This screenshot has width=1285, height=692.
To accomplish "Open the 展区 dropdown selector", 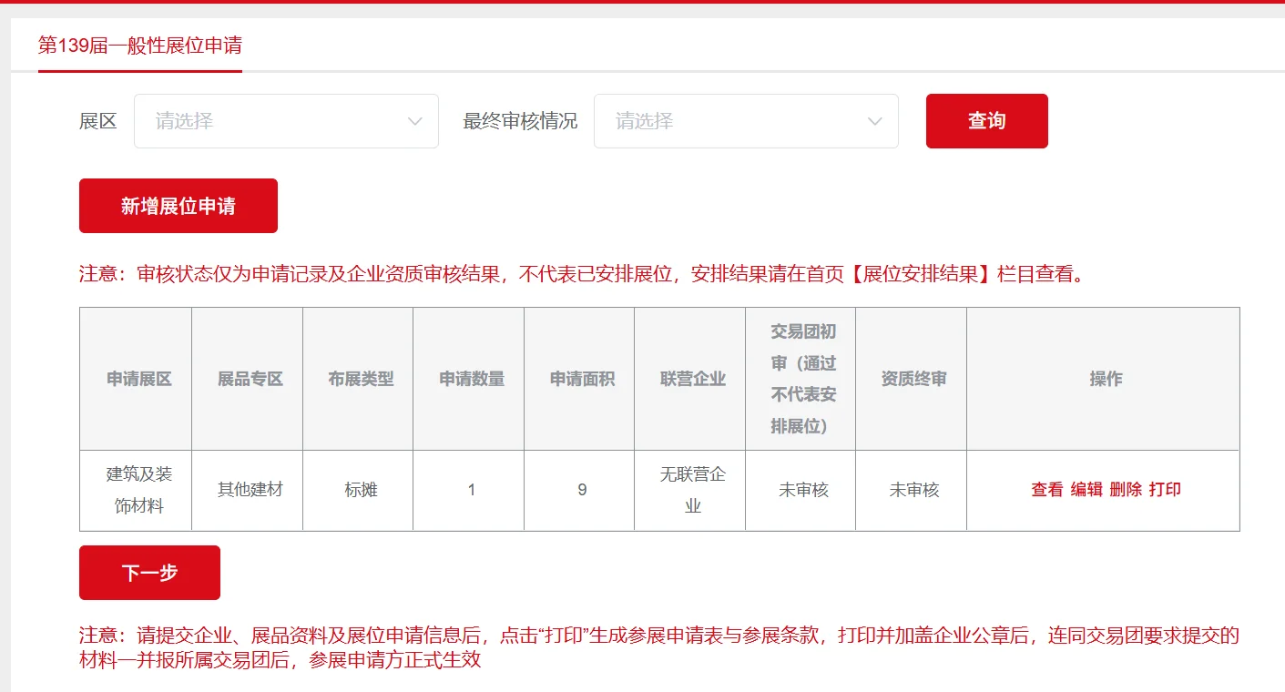I will tap(286, 121).
